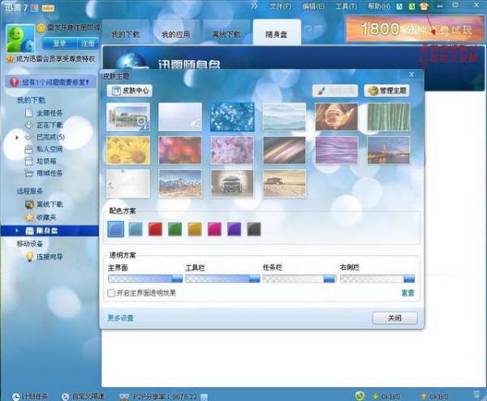
Task: Click the 管理主题 button
Action: 386,91
